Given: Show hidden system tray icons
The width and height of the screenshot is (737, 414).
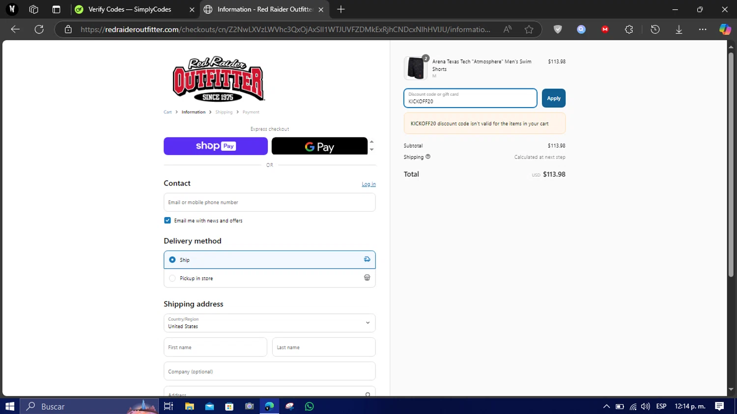Looking at the screenshot, I should click(606, 406).
